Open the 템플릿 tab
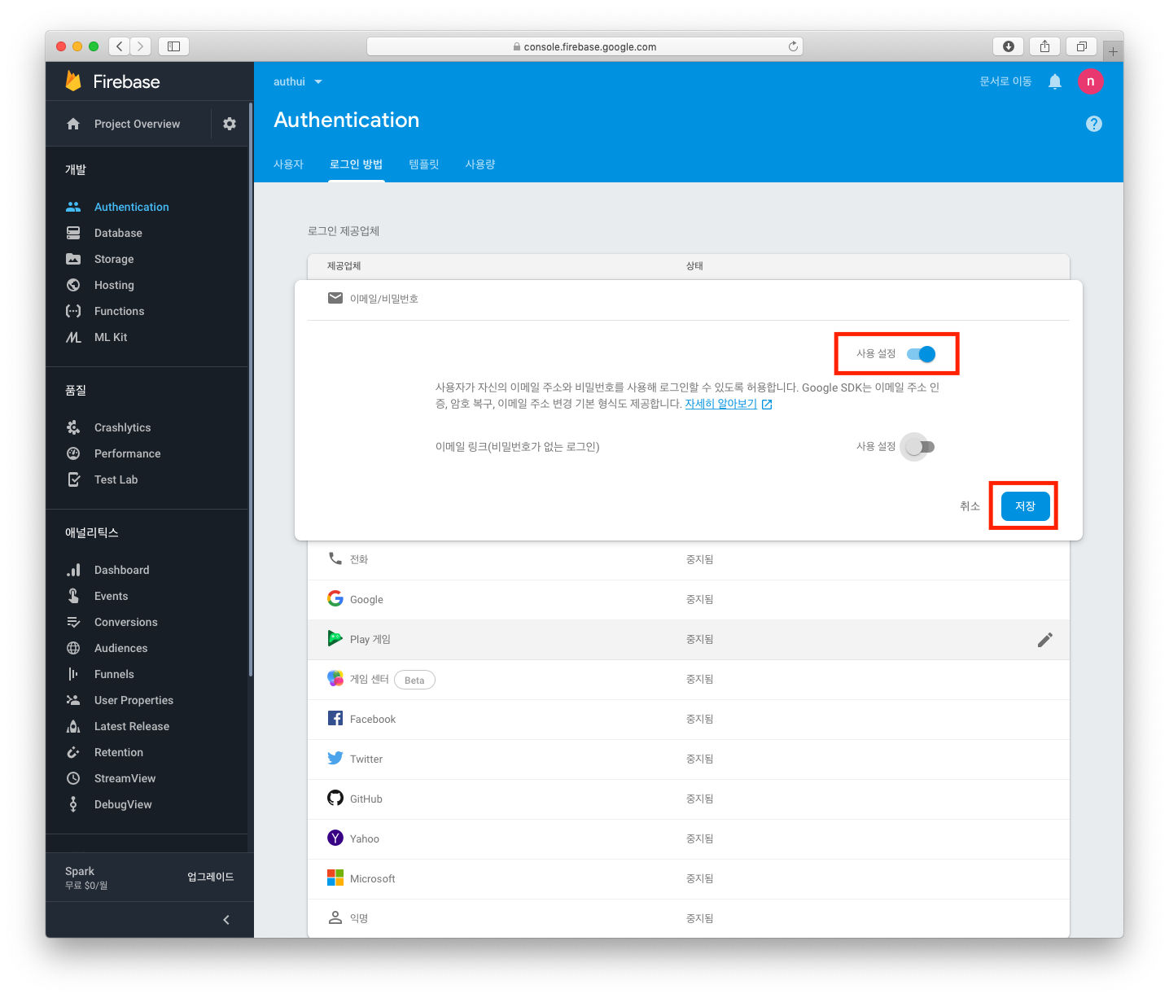 point(423,164)
